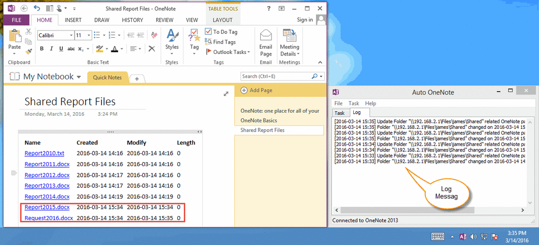Expand the Numbering dropdown arrow

(119, 35)
